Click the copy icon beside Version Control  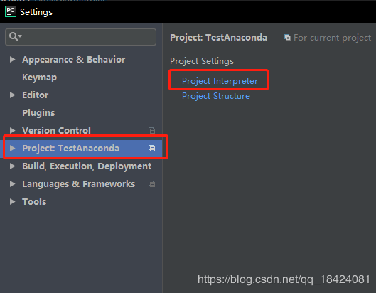151,130
